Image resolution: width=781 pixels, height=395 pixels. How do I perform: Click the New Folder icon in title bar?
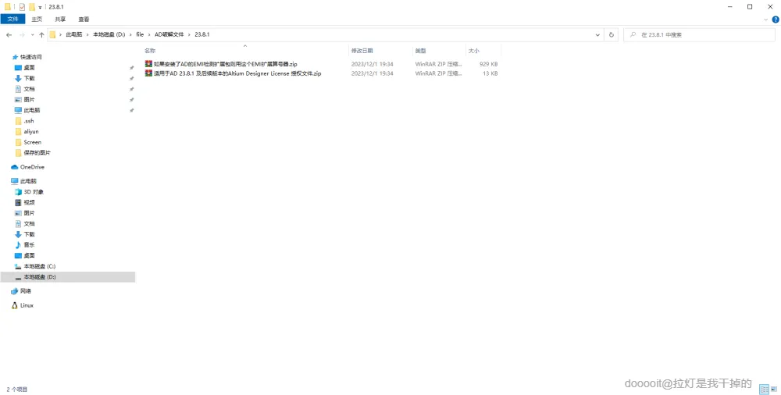(32, 7)
